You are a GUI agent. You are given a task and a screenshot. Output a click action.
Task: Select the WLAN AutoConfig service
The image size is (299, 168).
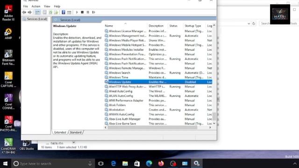pos(158,96)
